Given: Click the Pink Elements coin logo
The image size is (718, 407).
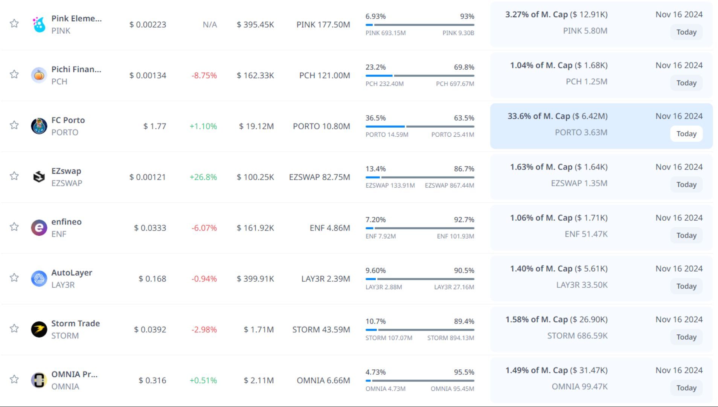Looking at the screenshot, I should (39, 24).
